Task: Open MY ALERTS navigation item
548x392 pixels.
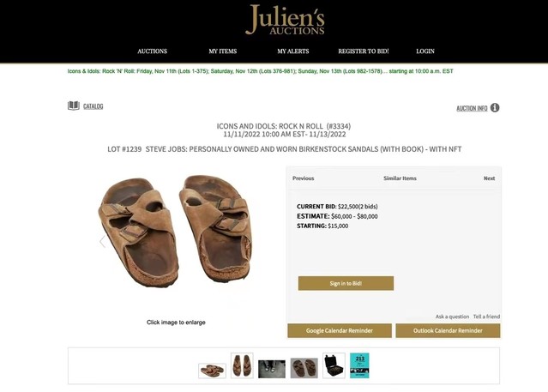Action: pos(293,51)
